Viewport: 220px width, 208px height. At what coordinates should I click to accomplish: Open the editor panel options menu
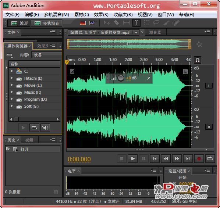207,32
